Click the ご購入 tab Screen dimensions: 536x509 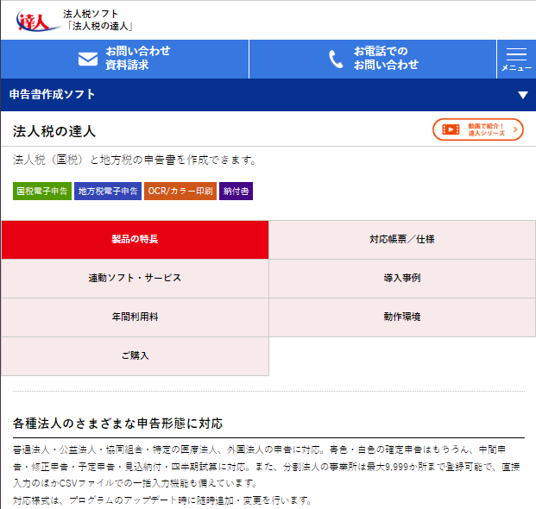coord(135,356)
